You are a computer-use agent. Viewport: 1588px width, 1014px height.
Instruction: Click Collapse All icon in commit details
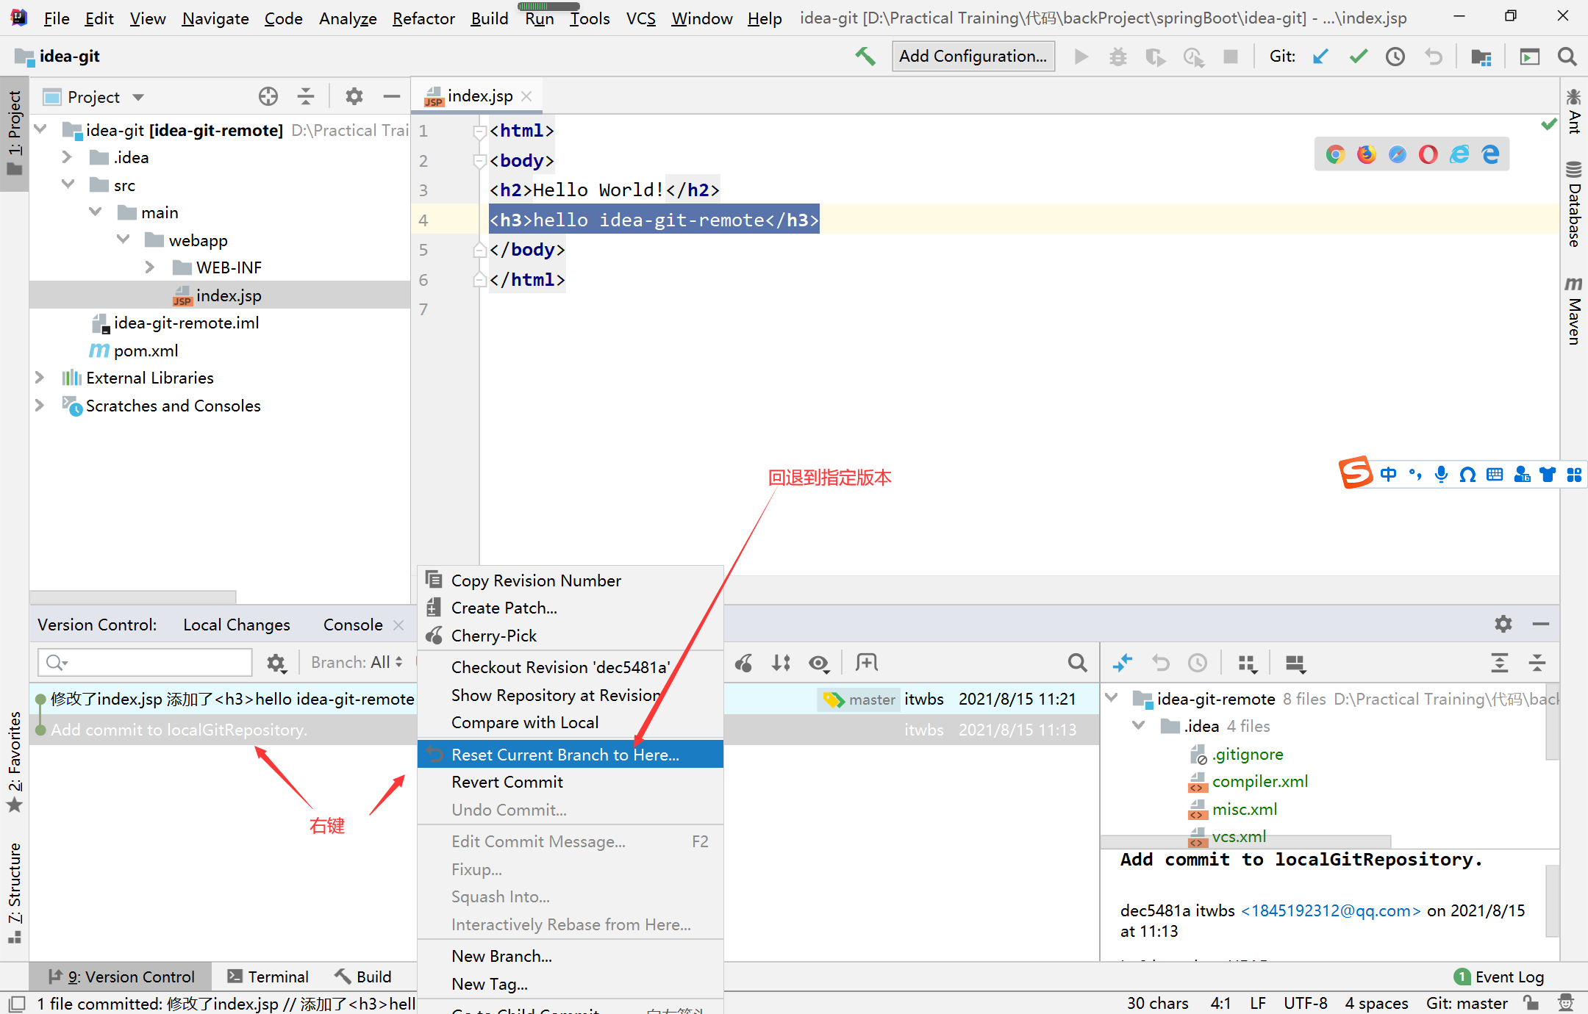(x=1537, y=664)
